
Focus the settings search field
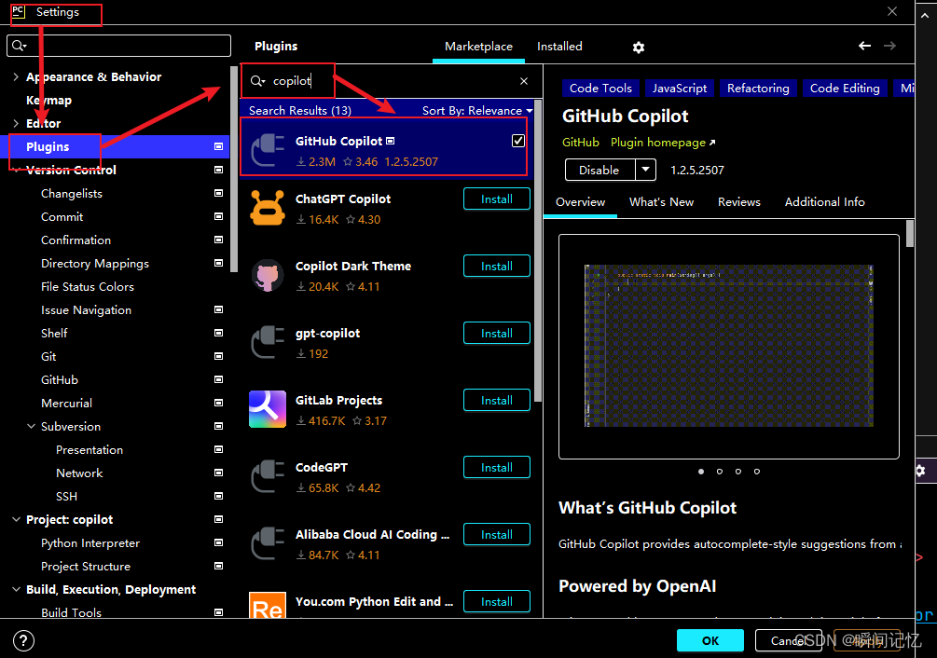click(x=118, y=46)
